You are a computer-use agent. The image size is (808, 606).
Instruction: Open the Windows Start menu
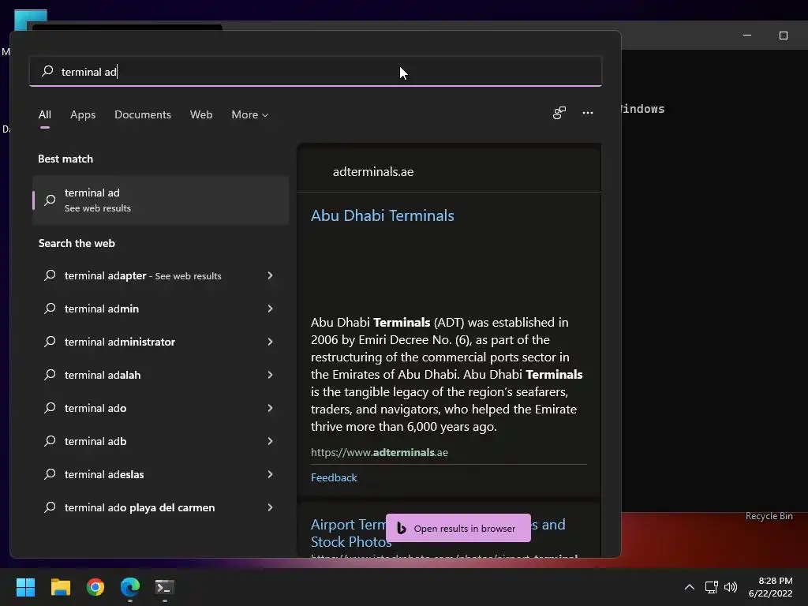click(x=25, y=587)
